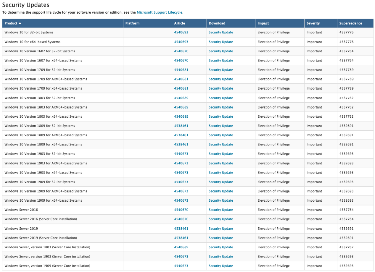375x272 pixels.
Task: Click "Important" severity in Version 1909 ARM64 row
Action: coord(314,191)
